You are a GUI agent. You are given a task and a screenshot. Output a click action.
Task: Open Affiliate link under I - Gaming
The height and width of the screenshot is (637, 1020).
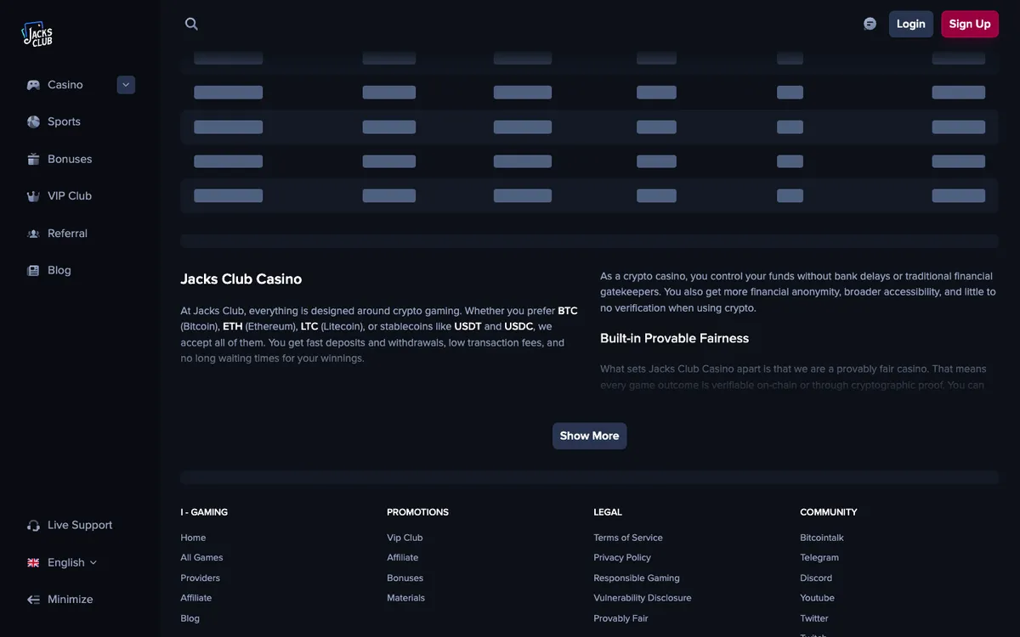pyautogui.click(x=195, y=598)
